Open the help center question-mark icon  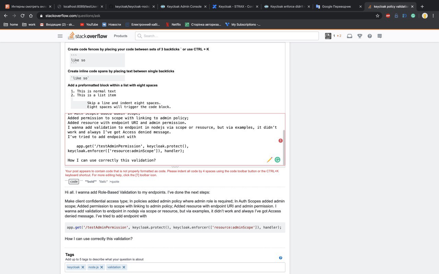pyautogui.click(x=370, y=36)
